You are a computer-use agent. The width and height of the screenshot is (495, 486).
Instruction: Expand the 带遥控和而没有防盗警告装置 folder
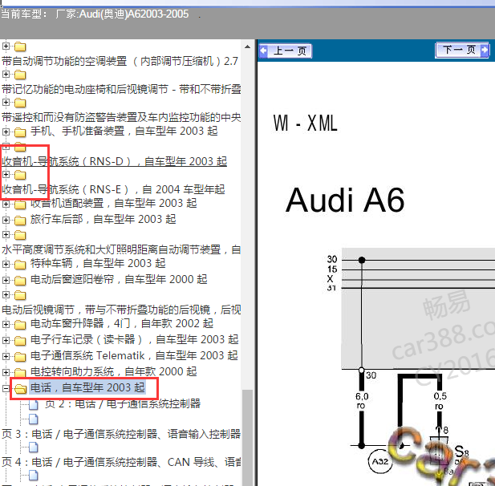point(6,102)
